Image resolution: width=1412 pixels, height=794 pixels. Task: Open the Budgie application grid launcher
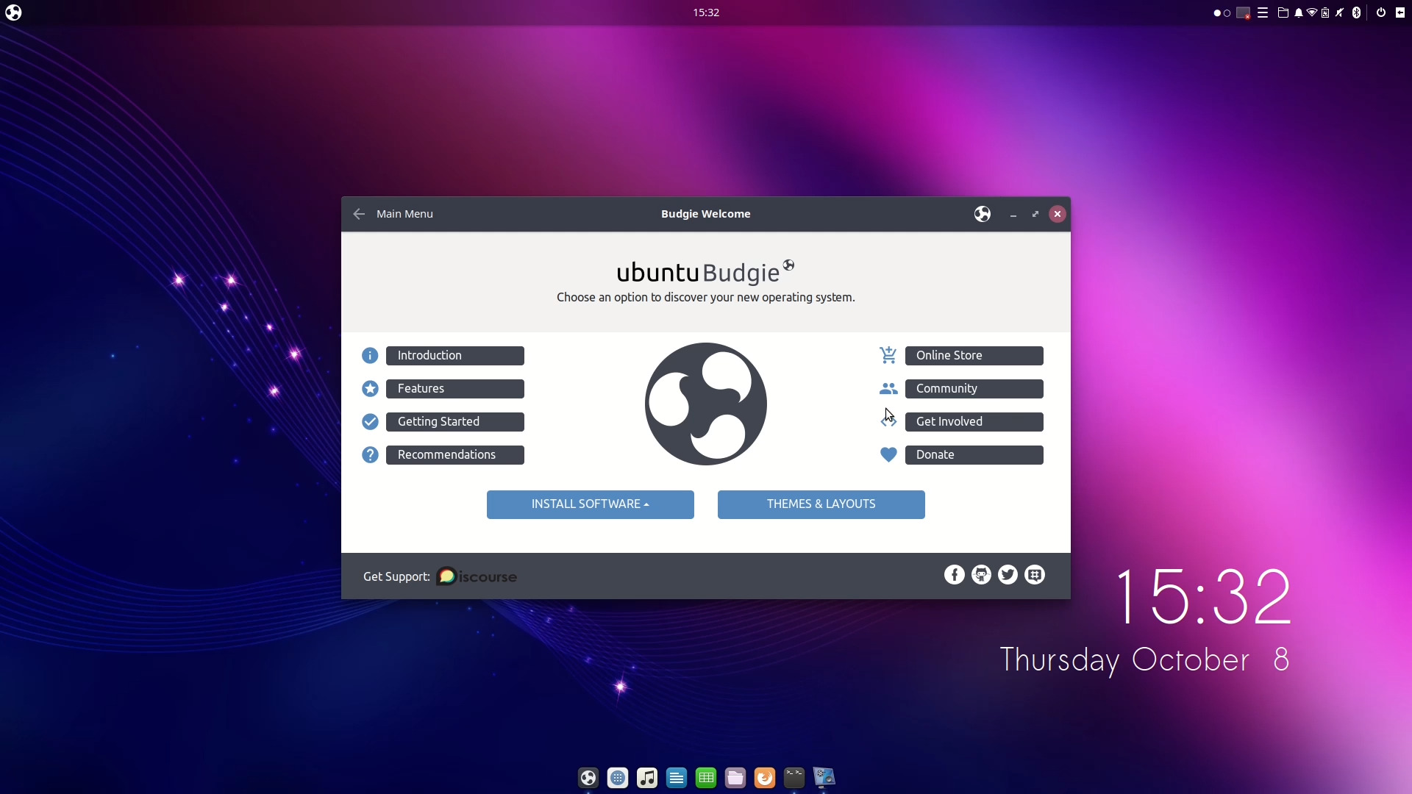[x=618, y=778]
